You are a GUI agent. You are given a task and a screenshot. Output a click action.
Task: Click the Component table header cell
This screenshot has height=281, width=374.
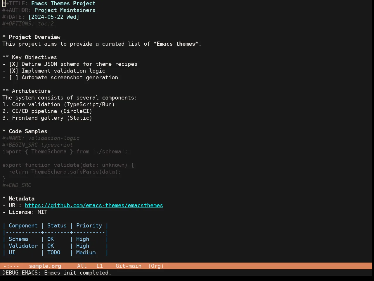(23, 226)
